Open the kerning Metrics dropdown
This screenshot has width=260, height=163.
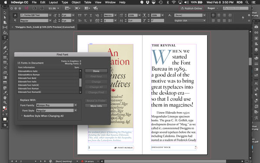coord(116,15)
